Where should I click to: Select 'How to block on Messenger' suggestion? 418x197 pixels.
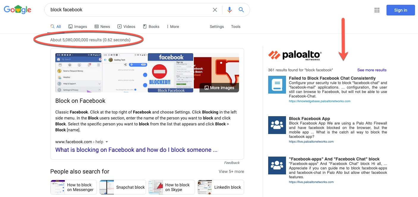coord(73,187)
